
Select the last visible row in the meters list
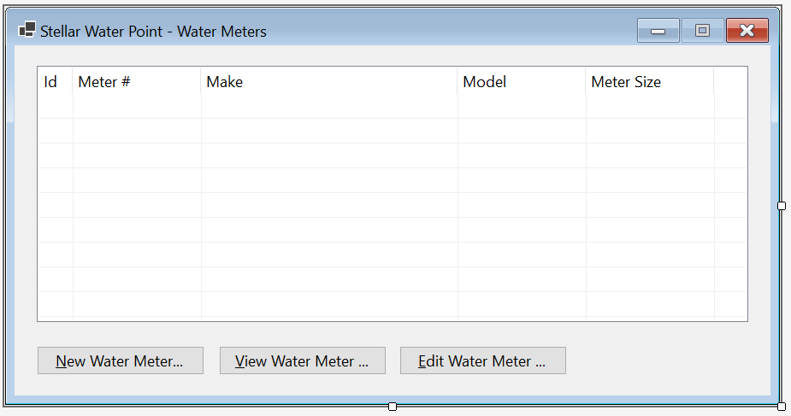click(x=392, y=304)
